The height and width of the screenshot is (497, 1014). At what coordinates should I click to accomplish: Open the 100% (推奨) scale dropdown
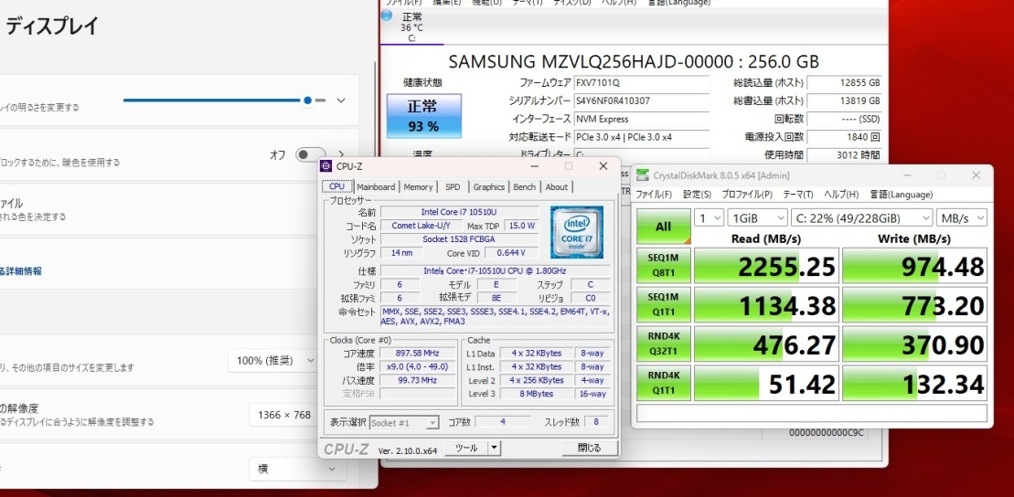pyautogui.click(x=274, y=361)
